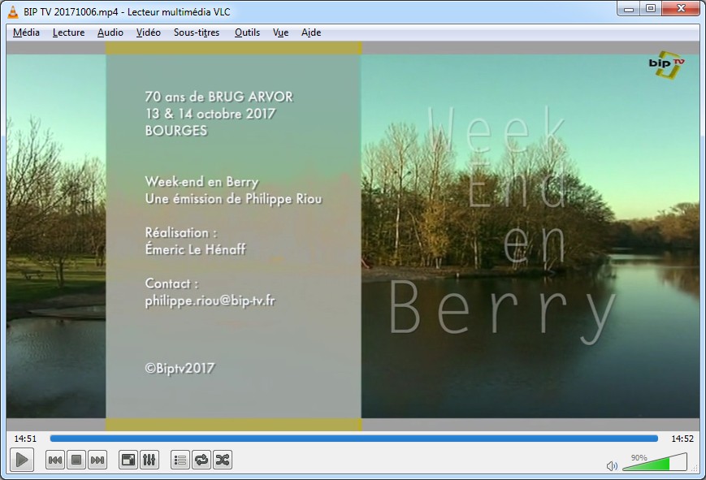Jump to the previous media track
Viewport: 706px width, 480px height.
point(55,460)
